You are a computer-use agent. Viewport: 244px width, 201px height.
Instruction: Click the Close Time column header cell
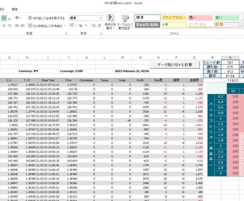coord(48,80)
